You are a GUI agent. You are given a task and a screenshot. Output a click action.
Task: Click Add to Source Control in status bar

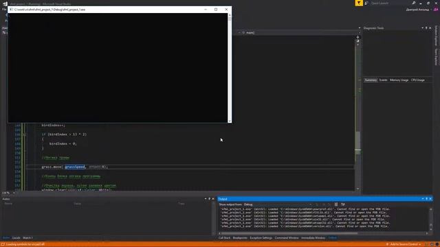[404, 244]
